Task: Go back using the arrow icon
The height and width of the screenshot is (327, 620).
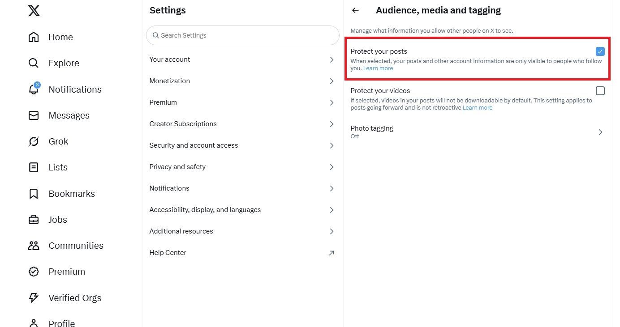Action: click(x=355, y=10)
